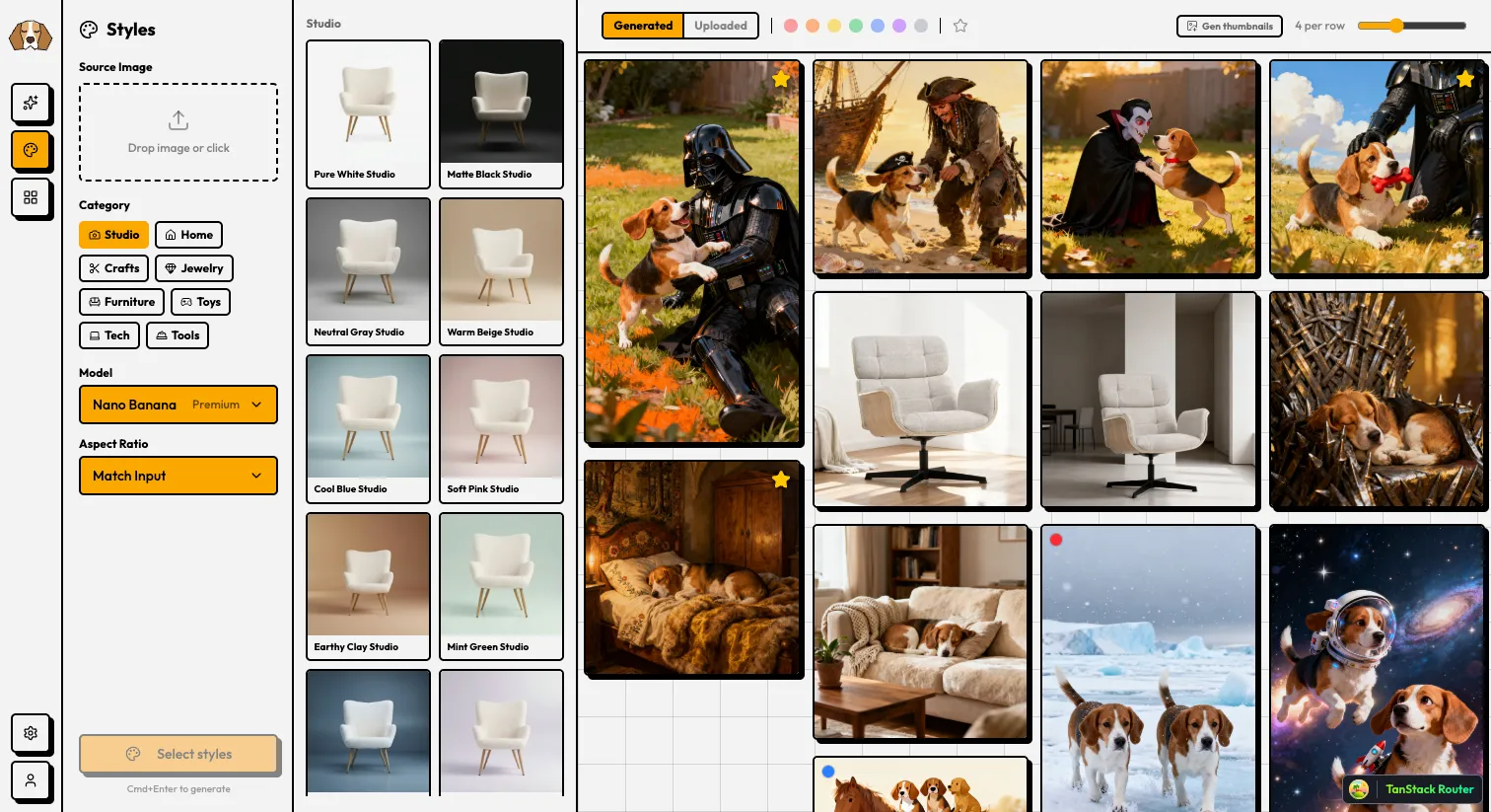Enable the Tech category filter
The width and height of the screenshot is (1491, 812).
108,335
